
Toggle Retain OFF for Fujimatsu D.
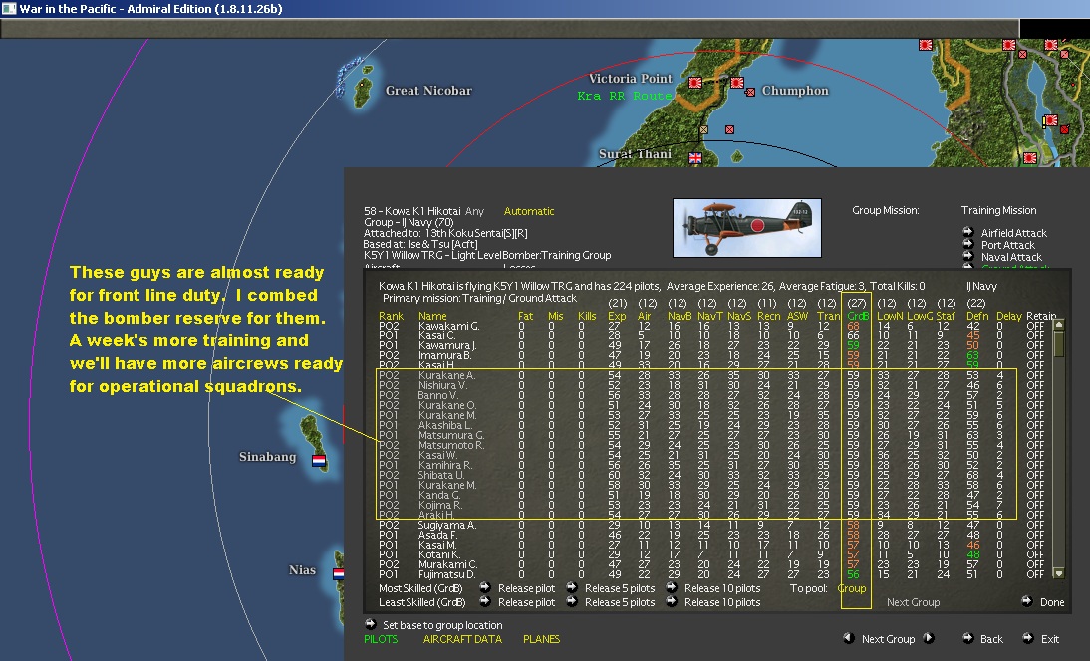1035,574
